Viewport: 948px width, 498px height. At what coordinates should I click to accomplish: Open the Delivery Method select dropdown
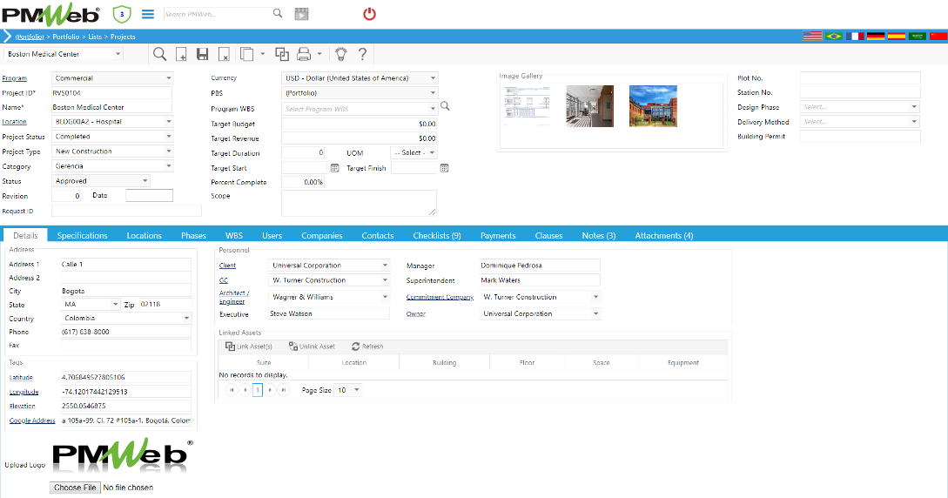pyautogui.click(x=860, y=122)
